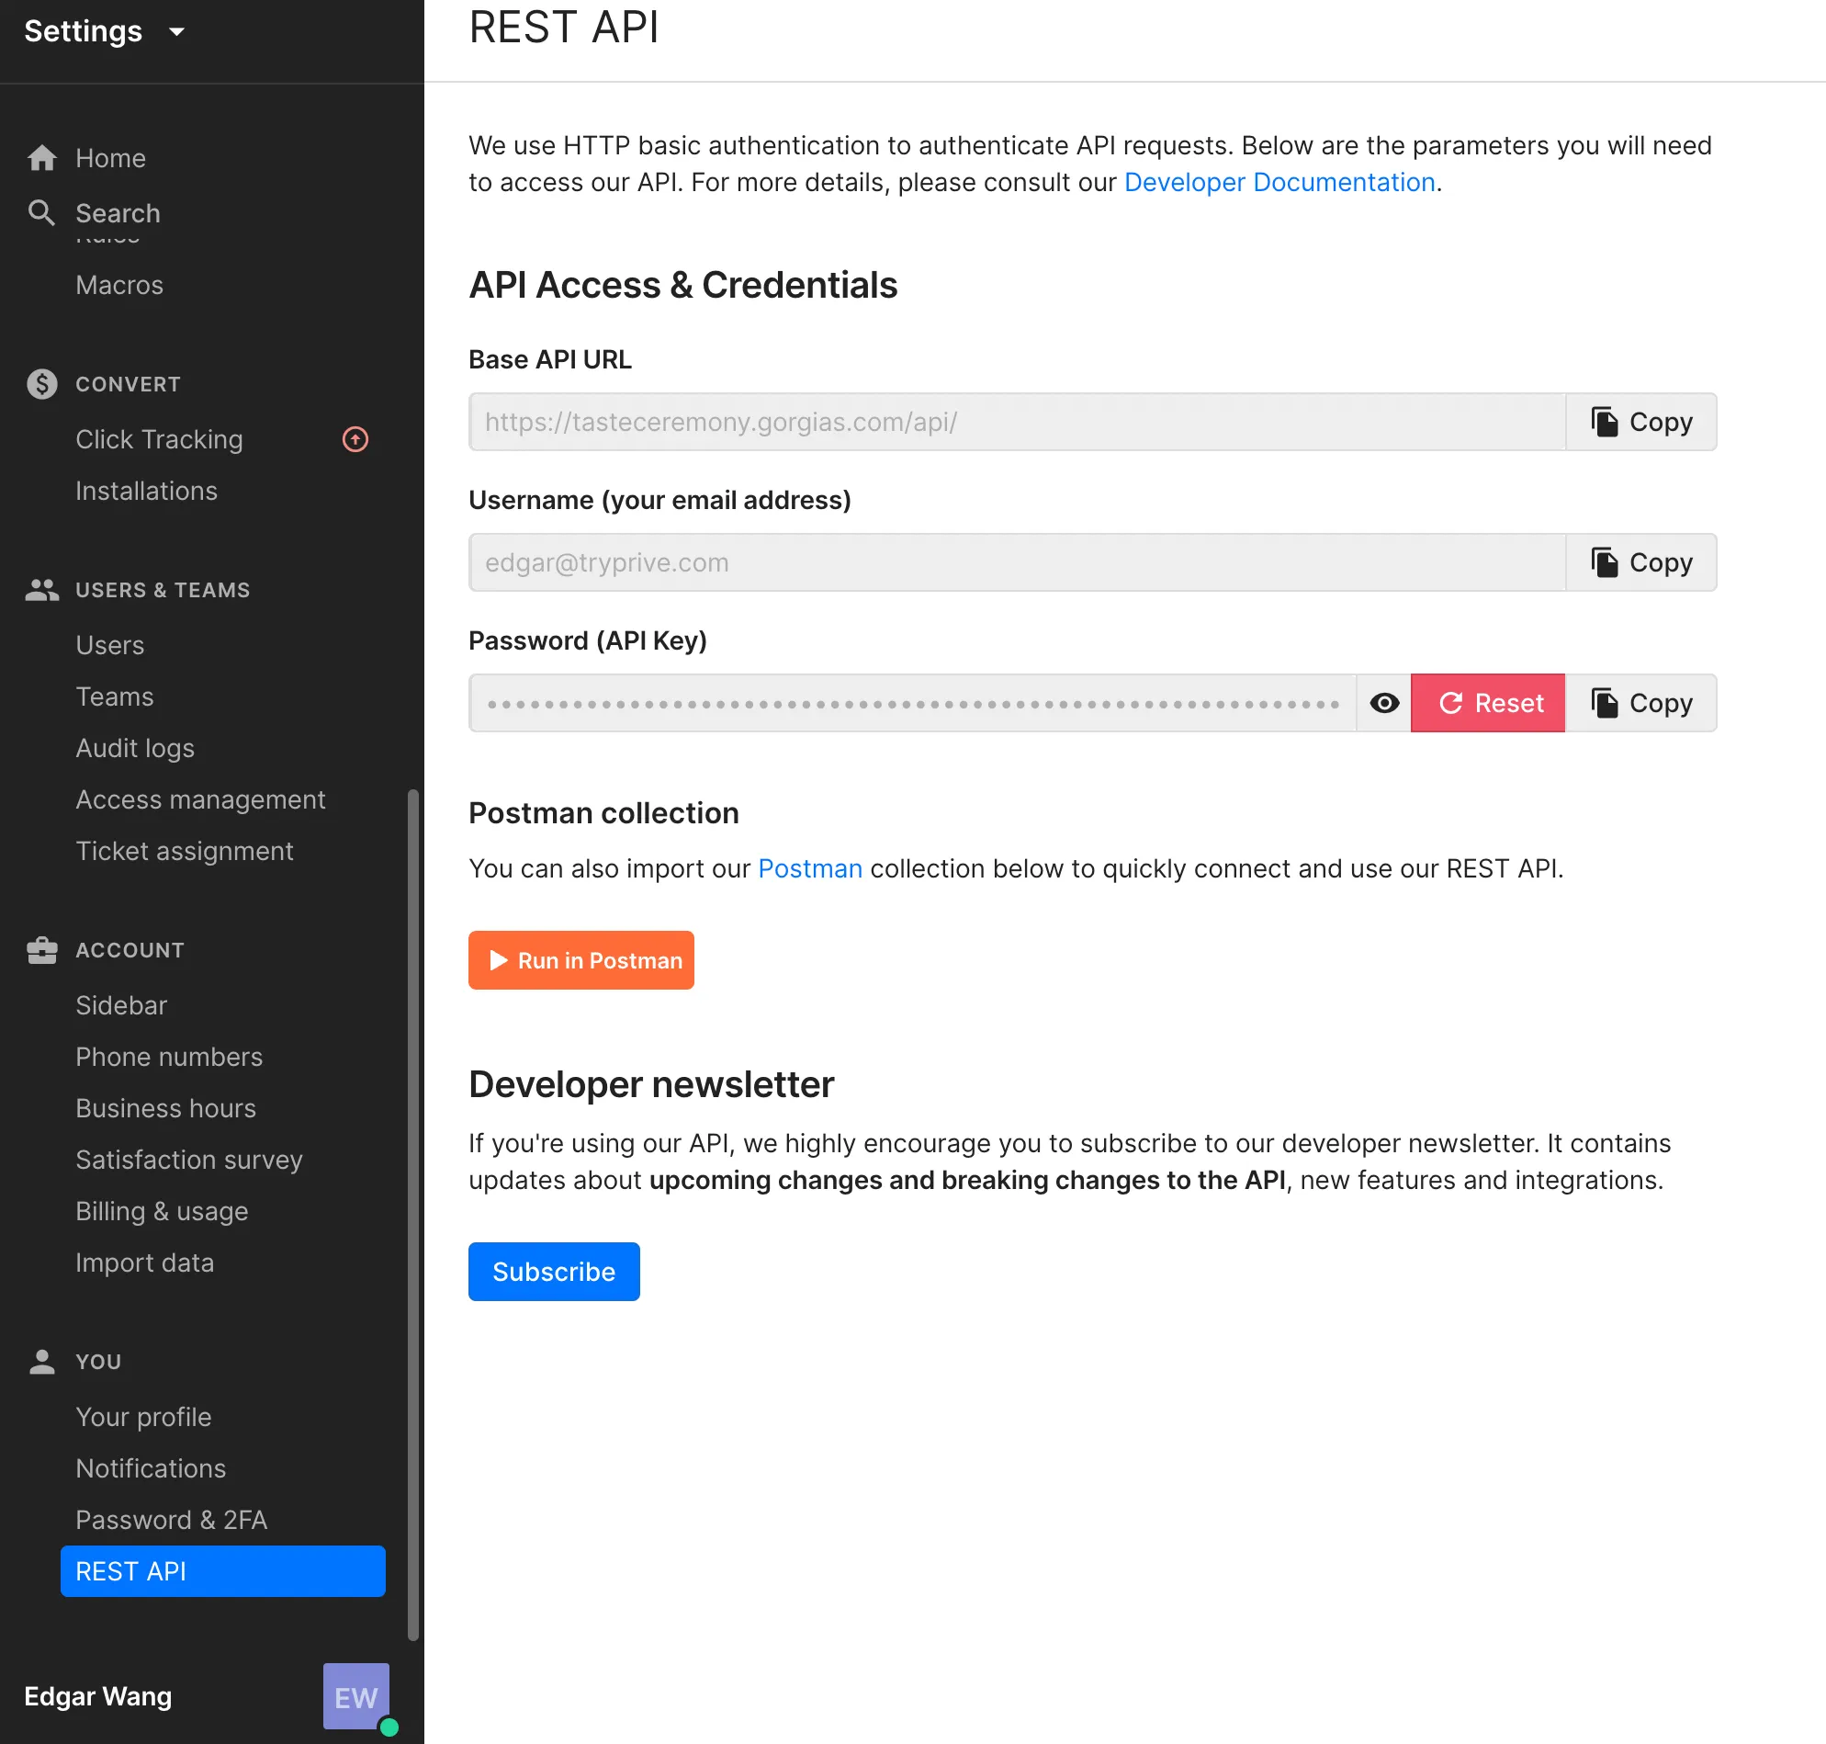This screenshot has height=1744, width=1826.
Task: Click the Home icon in sidebar
Action: coord(42,158)
